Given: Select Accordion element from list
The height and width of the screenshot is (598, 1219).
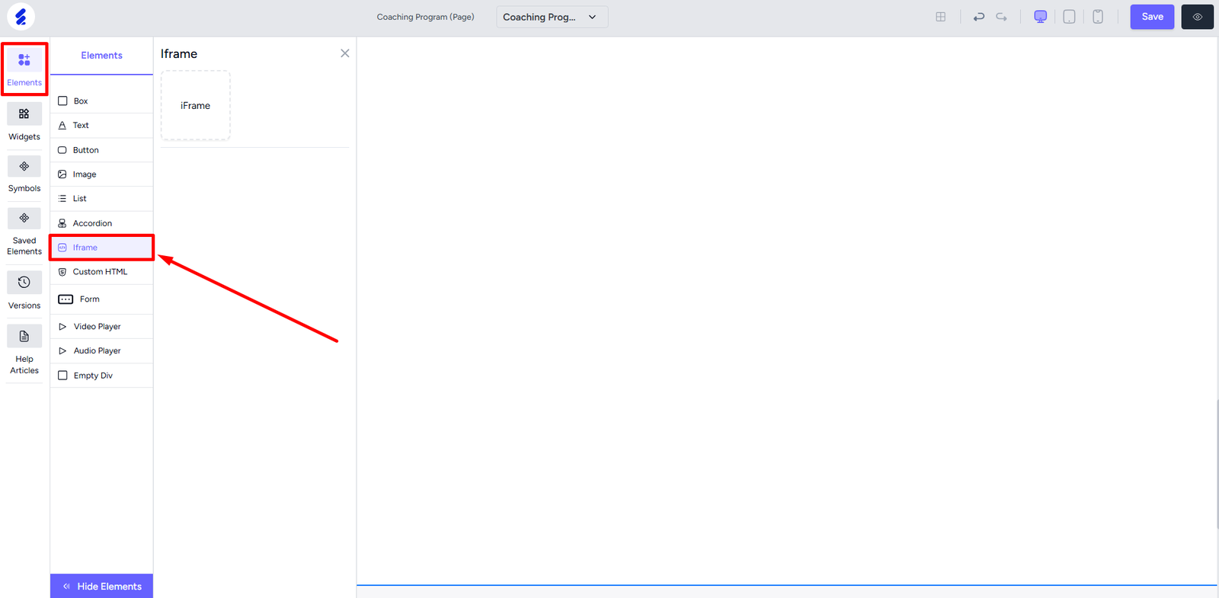Looking at the screenshot, I should tap(92, 223).
